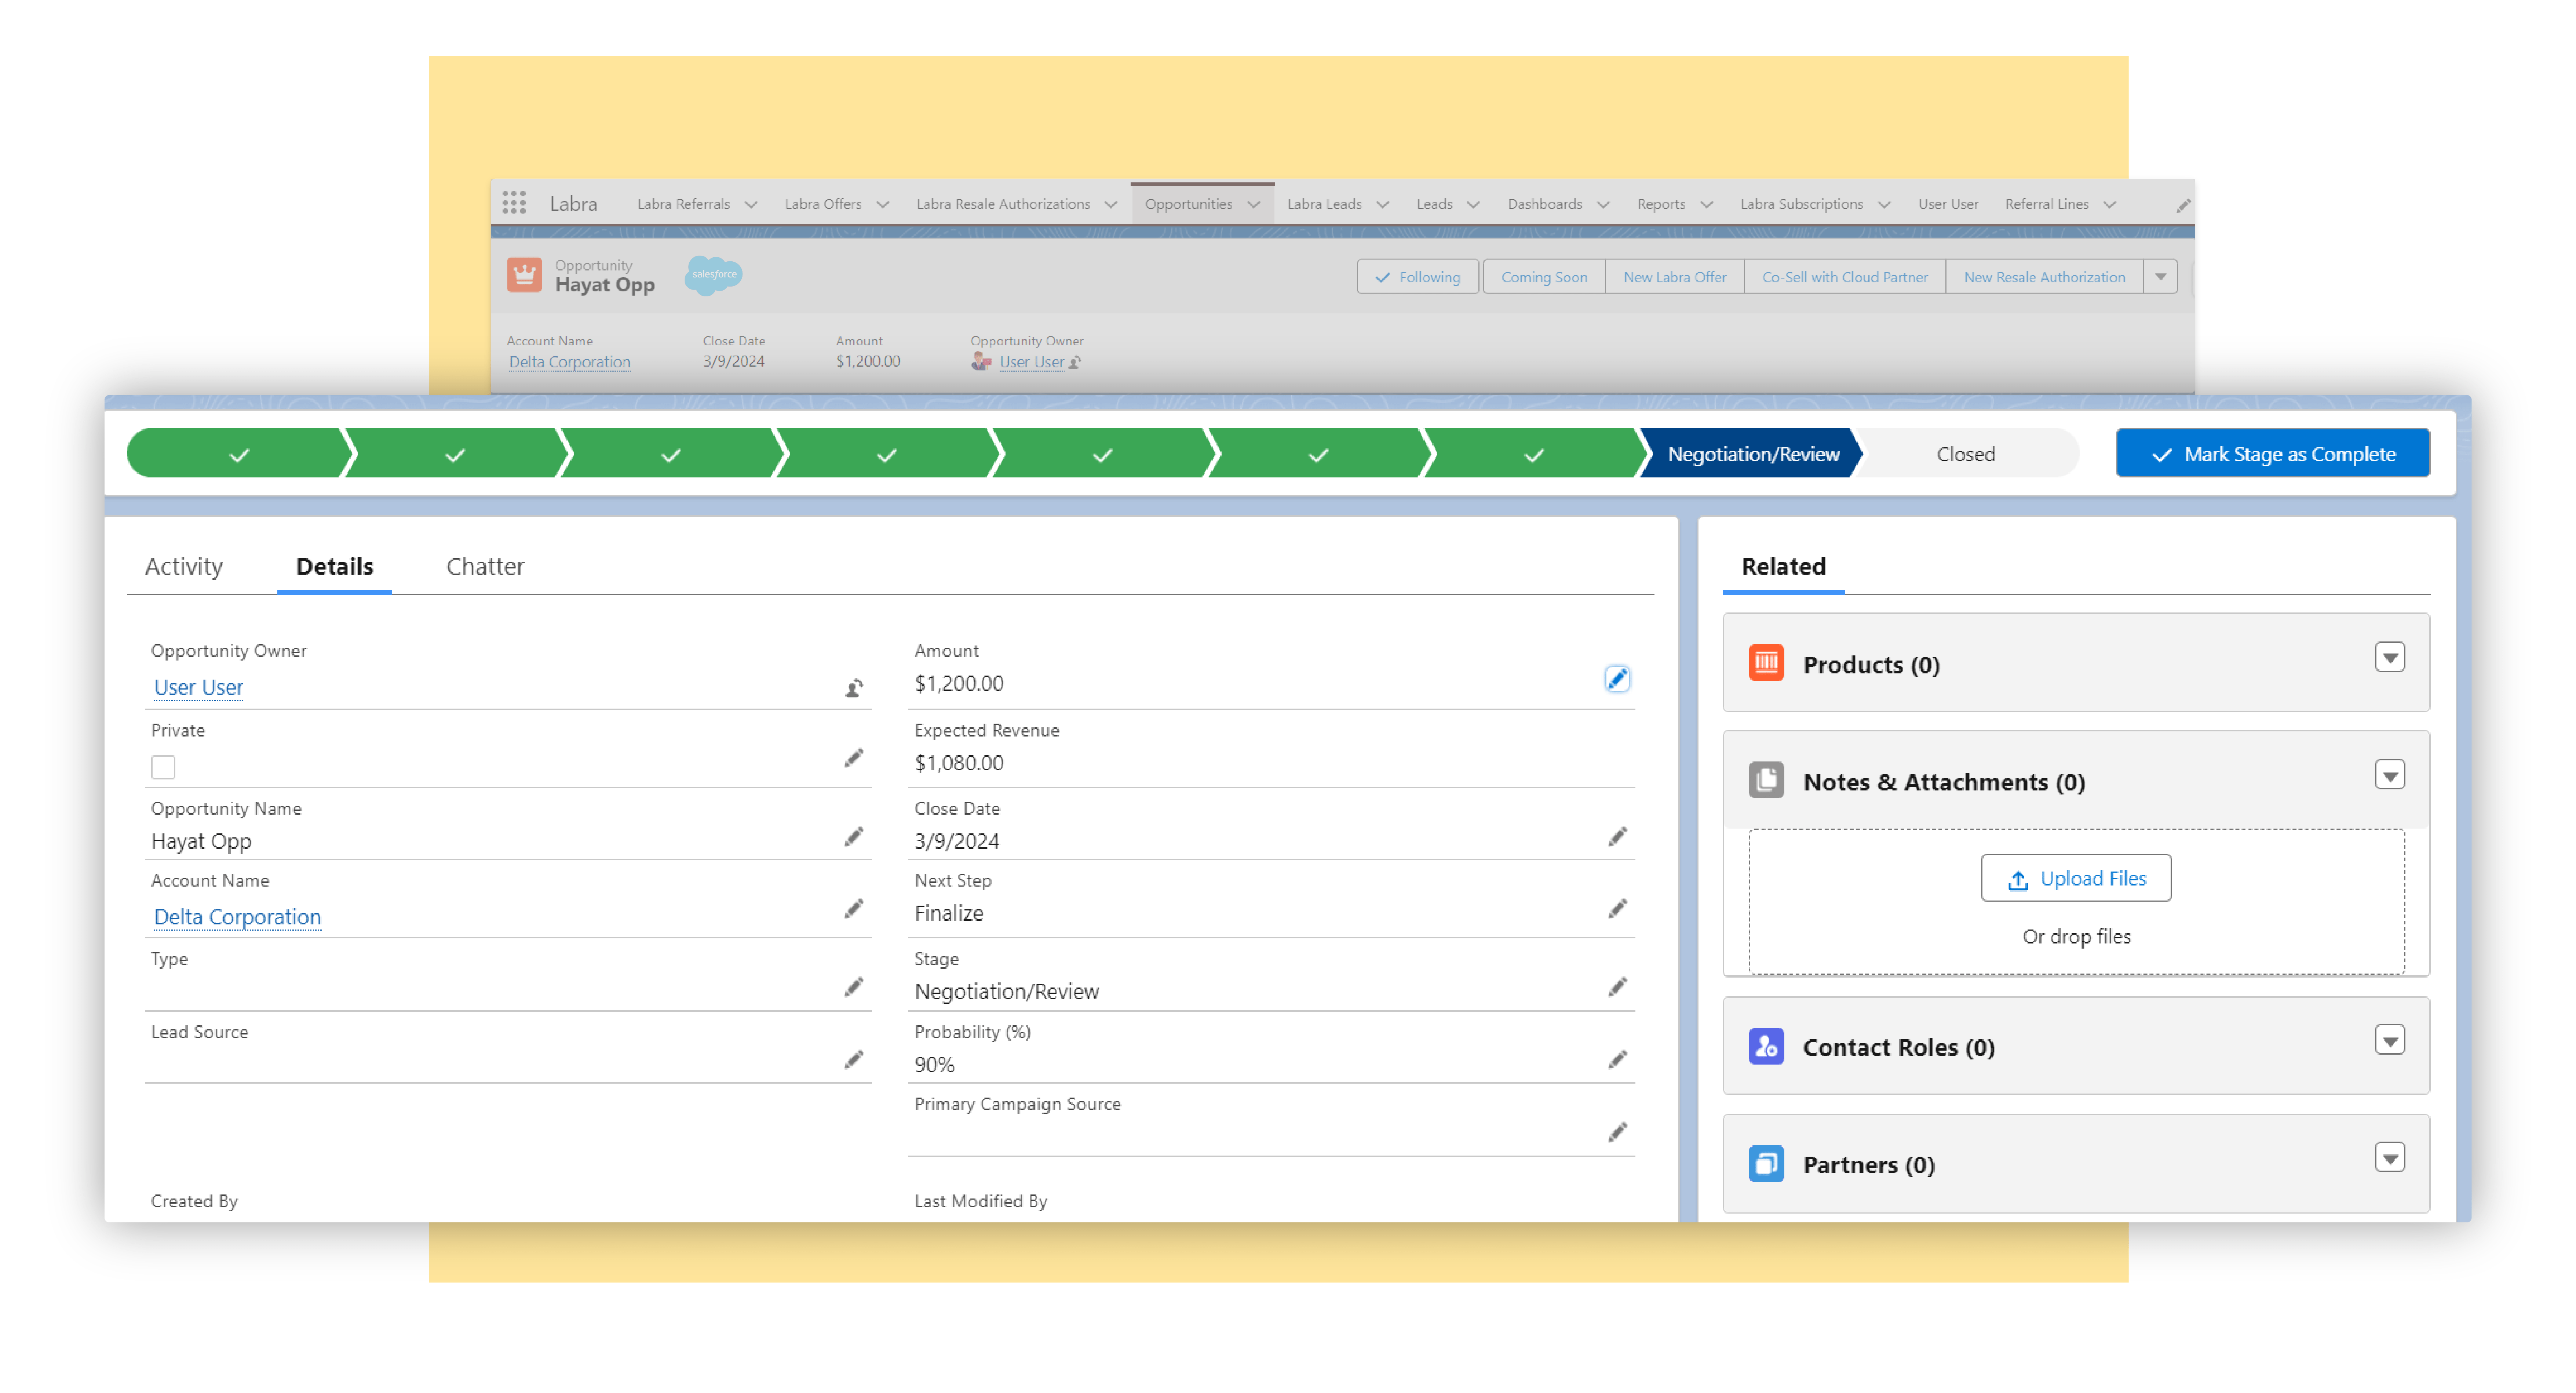This screenshot has height=1393, width=2576.
Task: Open the overflow dropdown beside New Resale Authorization
Action: point(2162,277)
